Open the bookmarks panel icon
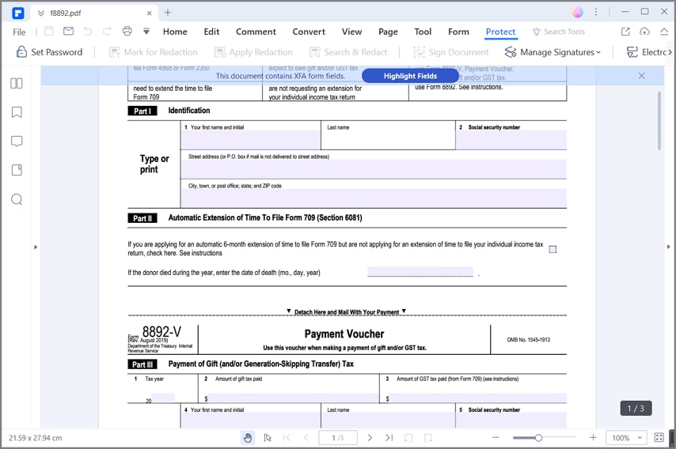Screen dimensions: 676x449 (x=17, y=112)
